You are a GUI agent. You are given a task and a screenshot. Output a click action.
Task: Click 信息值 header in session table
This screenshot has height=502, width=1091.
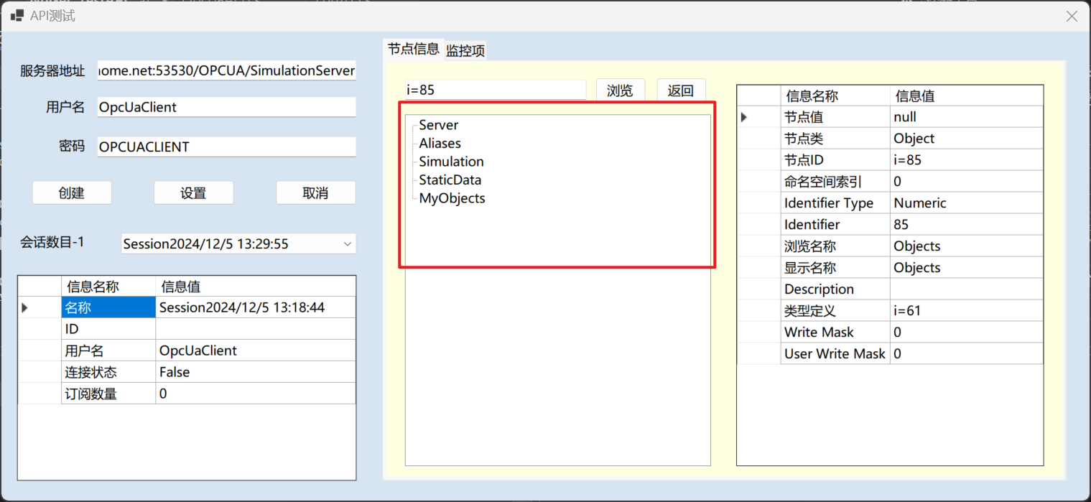click(256, 287)
